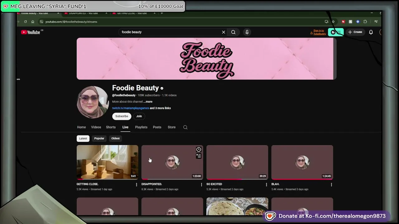Search within the Foodie Beauty channel
Image resolution: width=399 pixels, height=224 pixels.
(x=185, y=127)
